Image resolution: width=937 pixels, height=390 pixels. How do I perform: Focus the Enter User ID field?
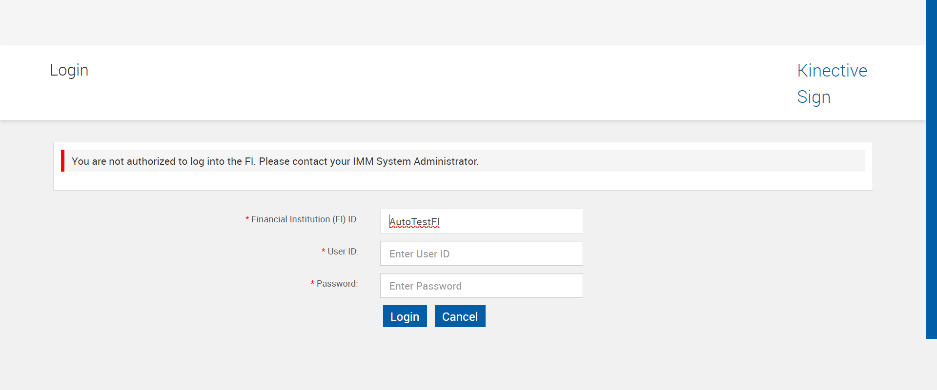[x=481, y=253]
